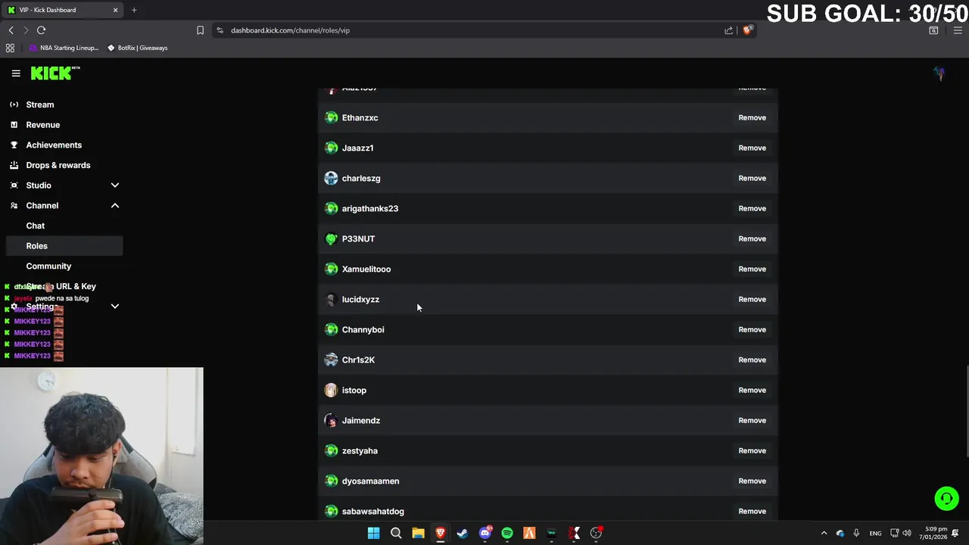Show hidden system tray icons
This screenshot has height=545, width=969.
tap(824, 533)
